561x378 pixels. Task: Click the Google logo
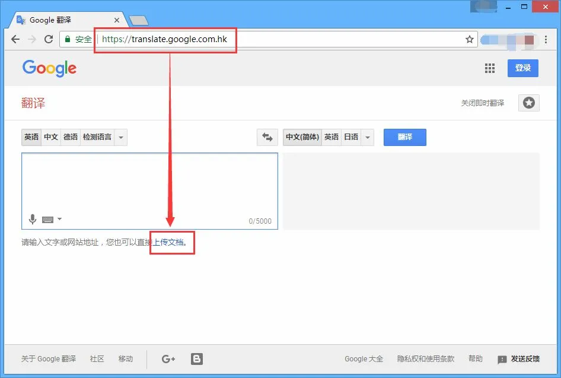pyautogui.click(x=49, y=68)
